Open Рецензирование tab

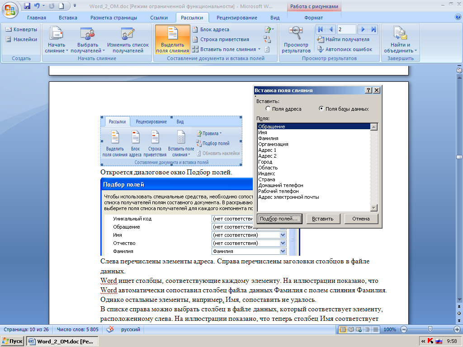(237, 18)
